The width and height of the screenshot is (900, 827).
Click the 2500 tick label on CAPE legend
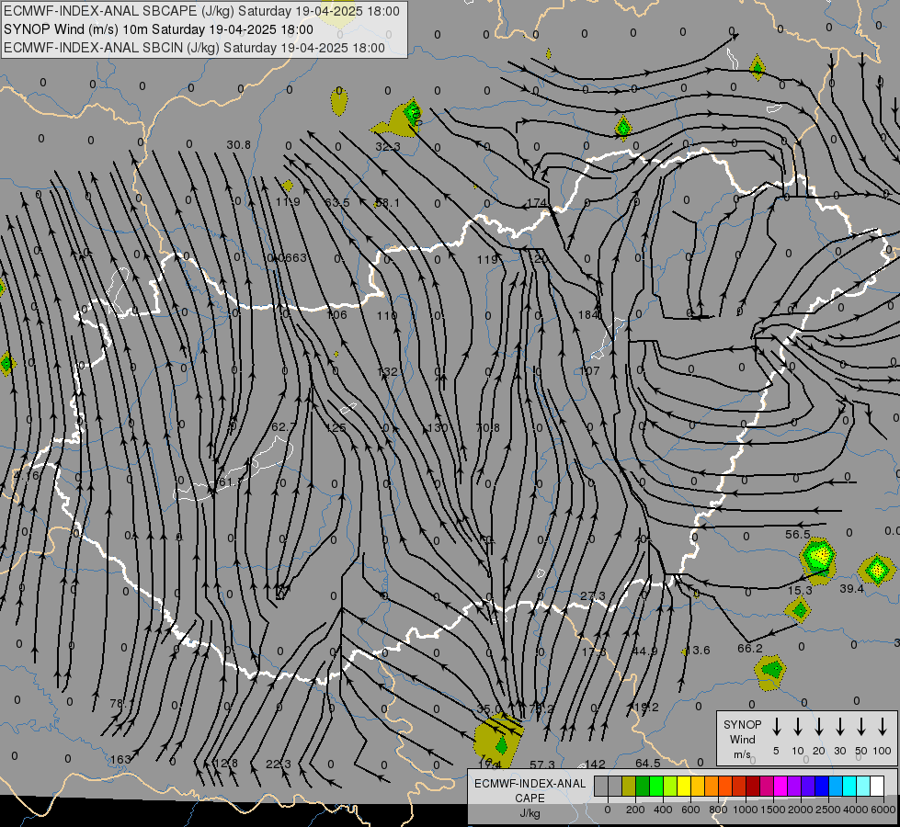click(x=828, y=810)
